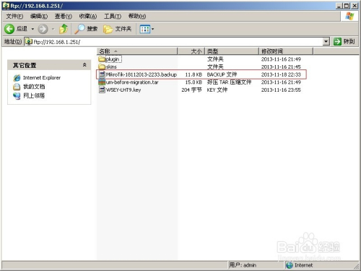Image resolution: width=361 pixels, height=271 pixels.
Task: Click the FTP site icon in address bar
Action: pos(29,42)
